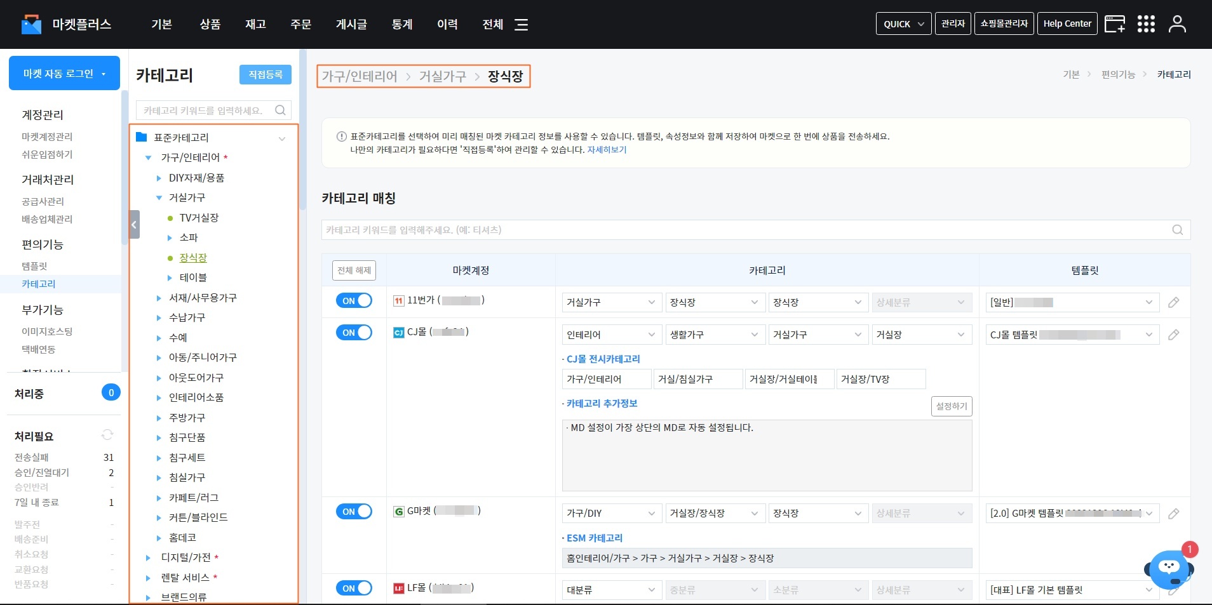This screenshot has width=1212, height=605.
Task: Expand the DIY자재/용품 tree node
Action: (159, 178)
